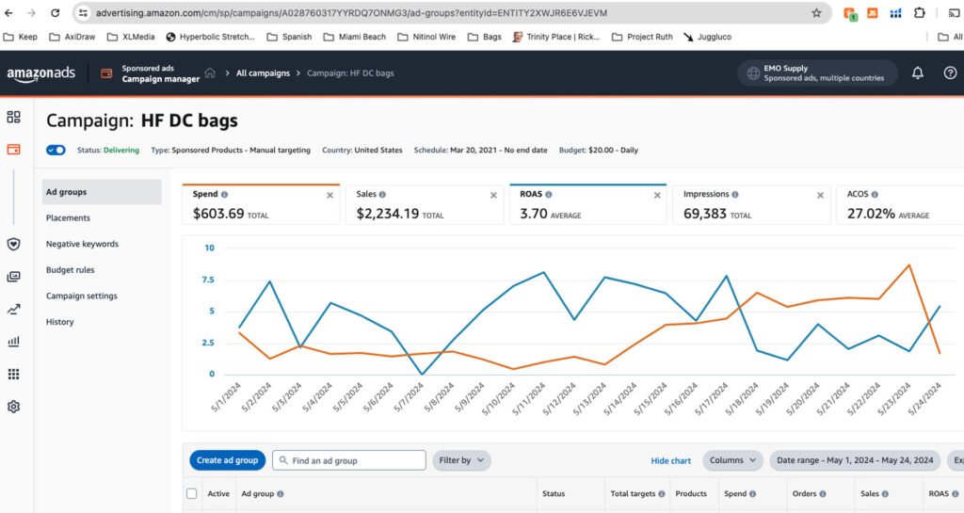Viewport: 964px width, 513px height.
Task: Go to All campaigns breadcrumb
Action: 264,73
